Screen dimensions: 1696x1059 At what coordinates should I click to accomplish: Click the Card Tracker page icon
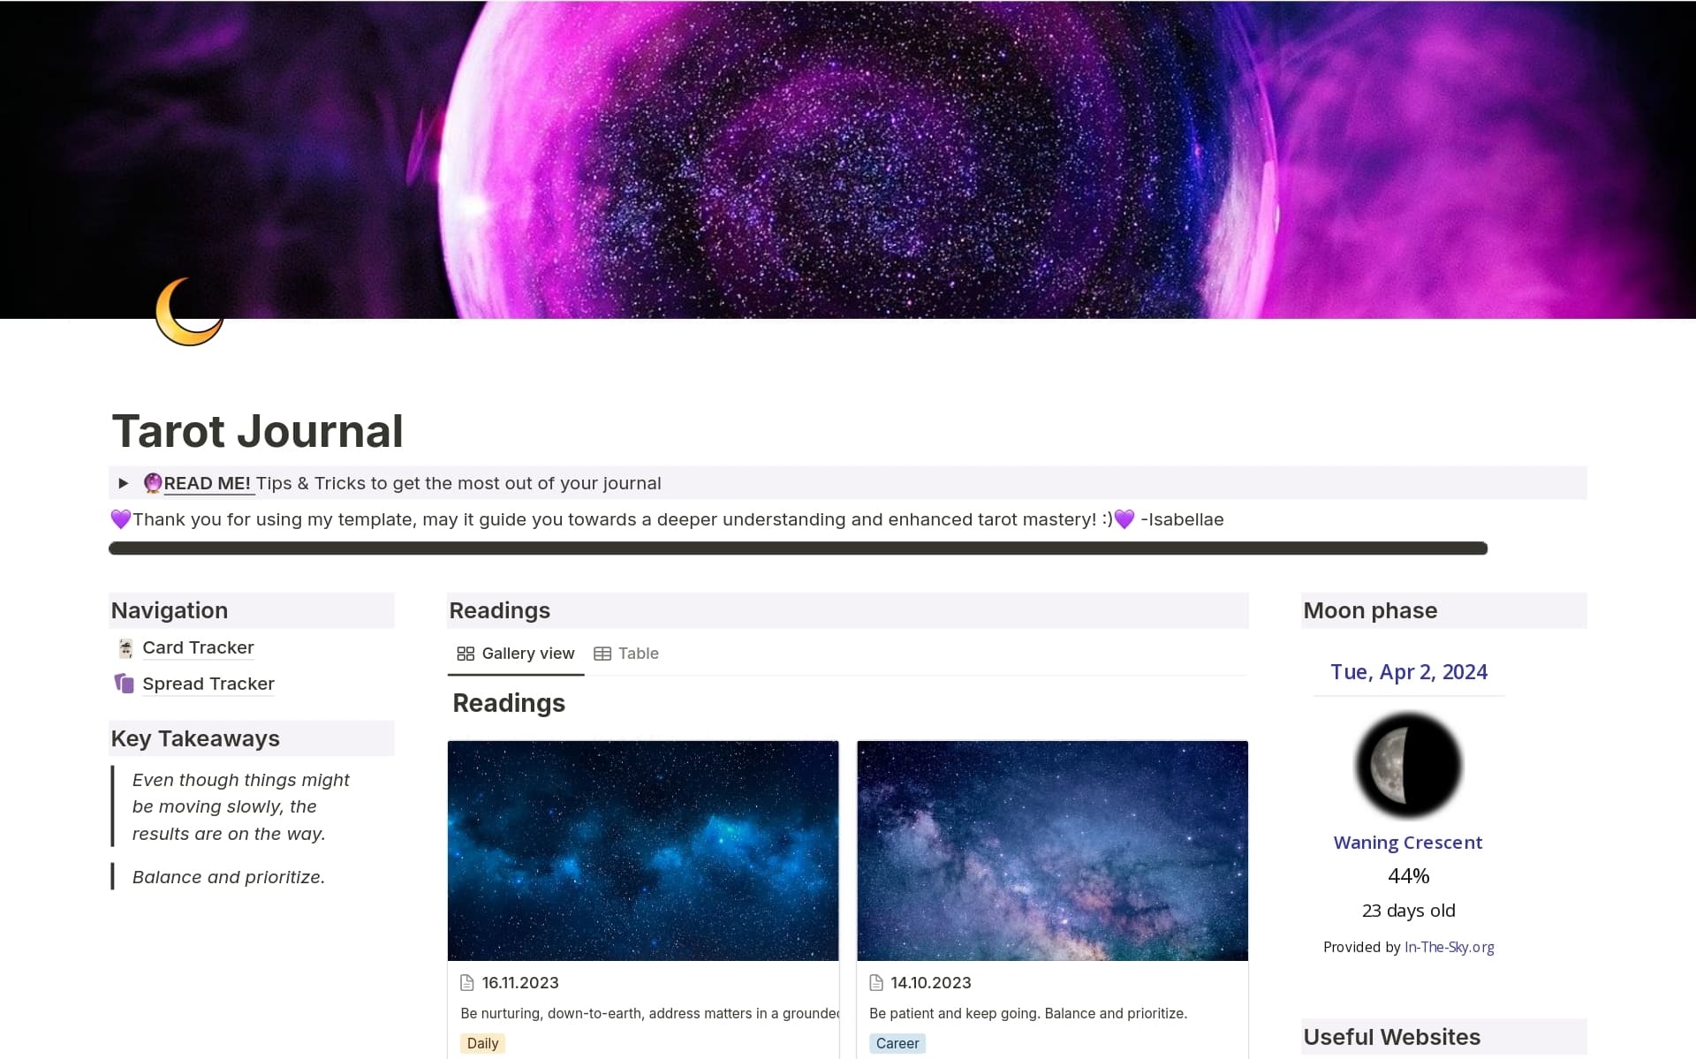[125, 648]
